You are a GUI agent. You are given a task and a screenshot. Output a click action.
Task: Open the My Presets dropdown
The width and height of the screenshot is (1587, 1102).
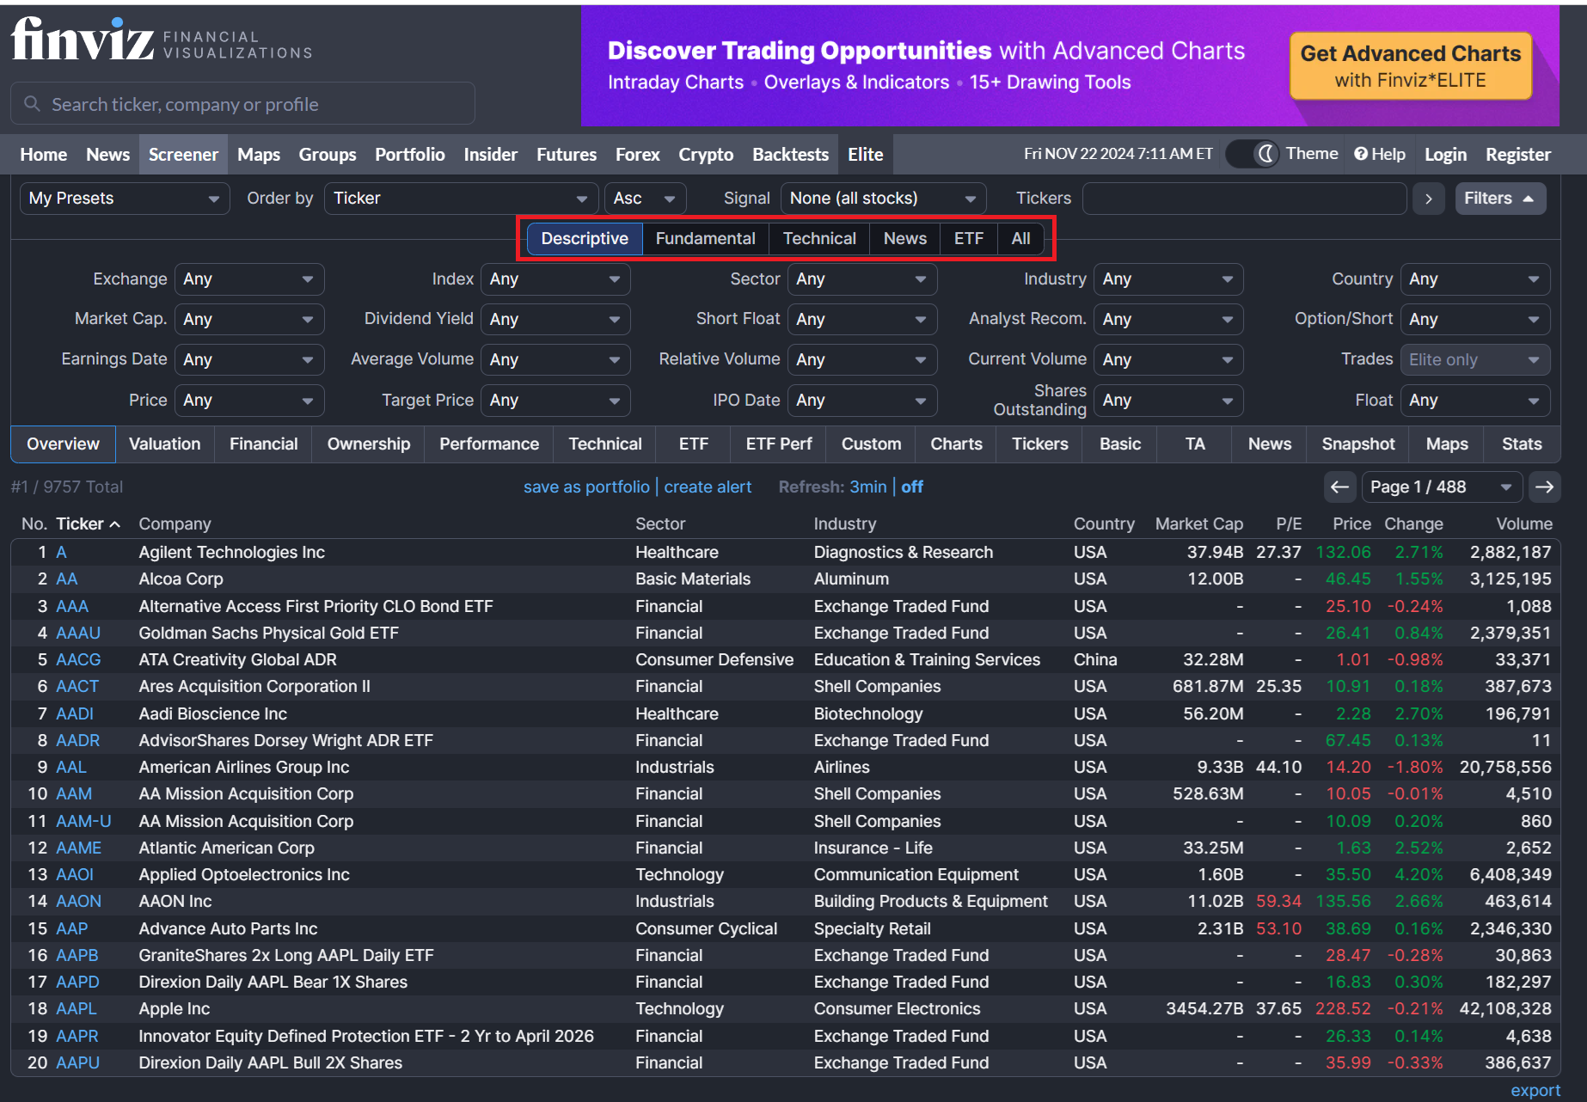pyautogui.click(x=125, y=199)
